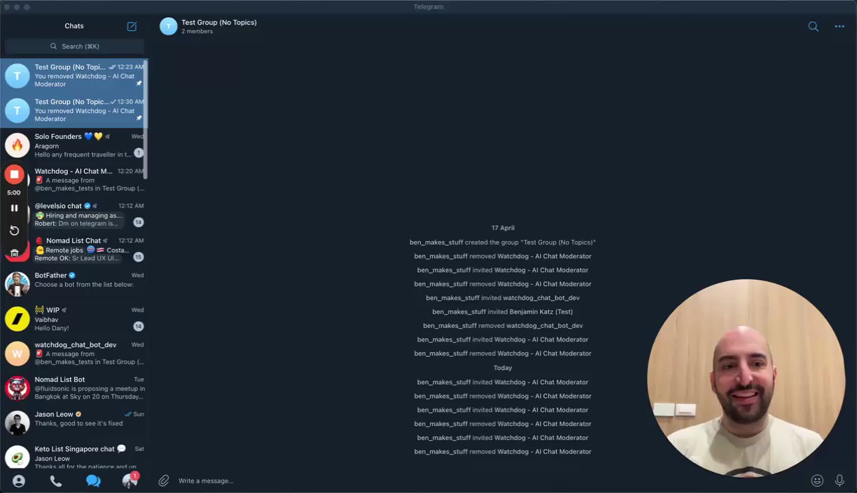Click the yellow WIP chat avatar
This screenshot has height=493, width=857.
(x=17, y=318)
